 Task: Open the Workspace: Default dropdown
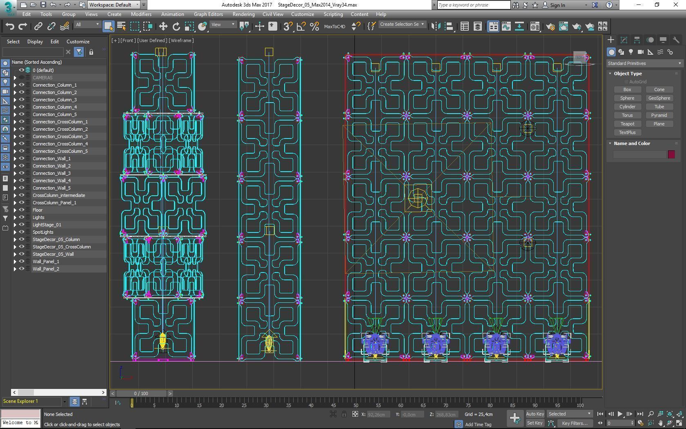click(114, 5)
